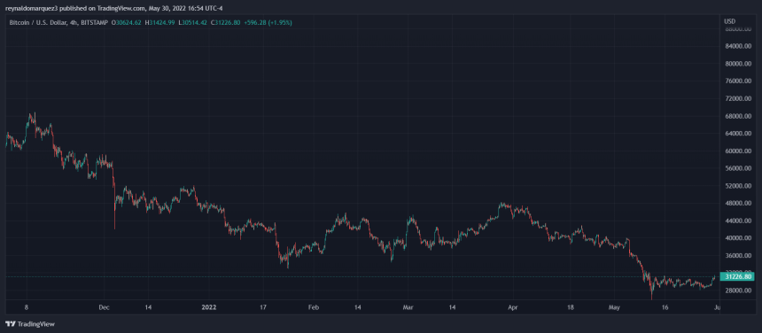Click the low value L30514.42

(193, 22)
